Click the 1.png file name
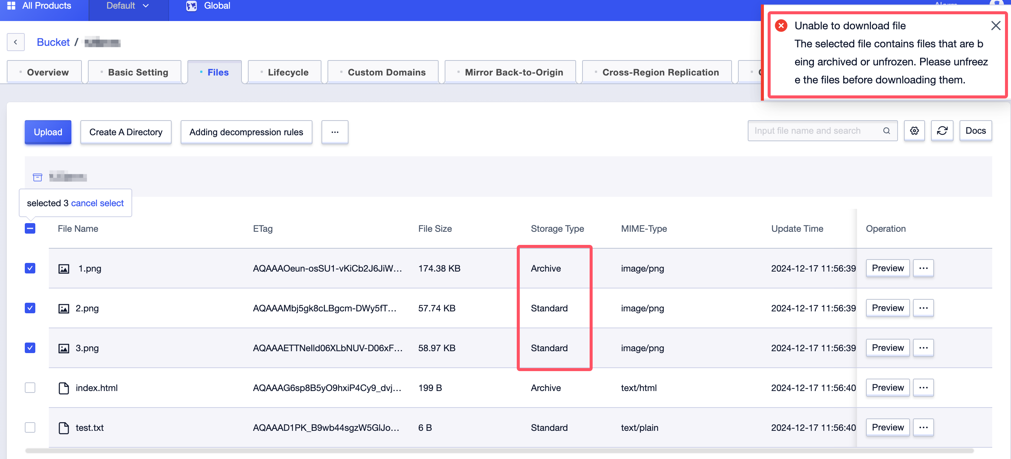 tap(90, 269)
